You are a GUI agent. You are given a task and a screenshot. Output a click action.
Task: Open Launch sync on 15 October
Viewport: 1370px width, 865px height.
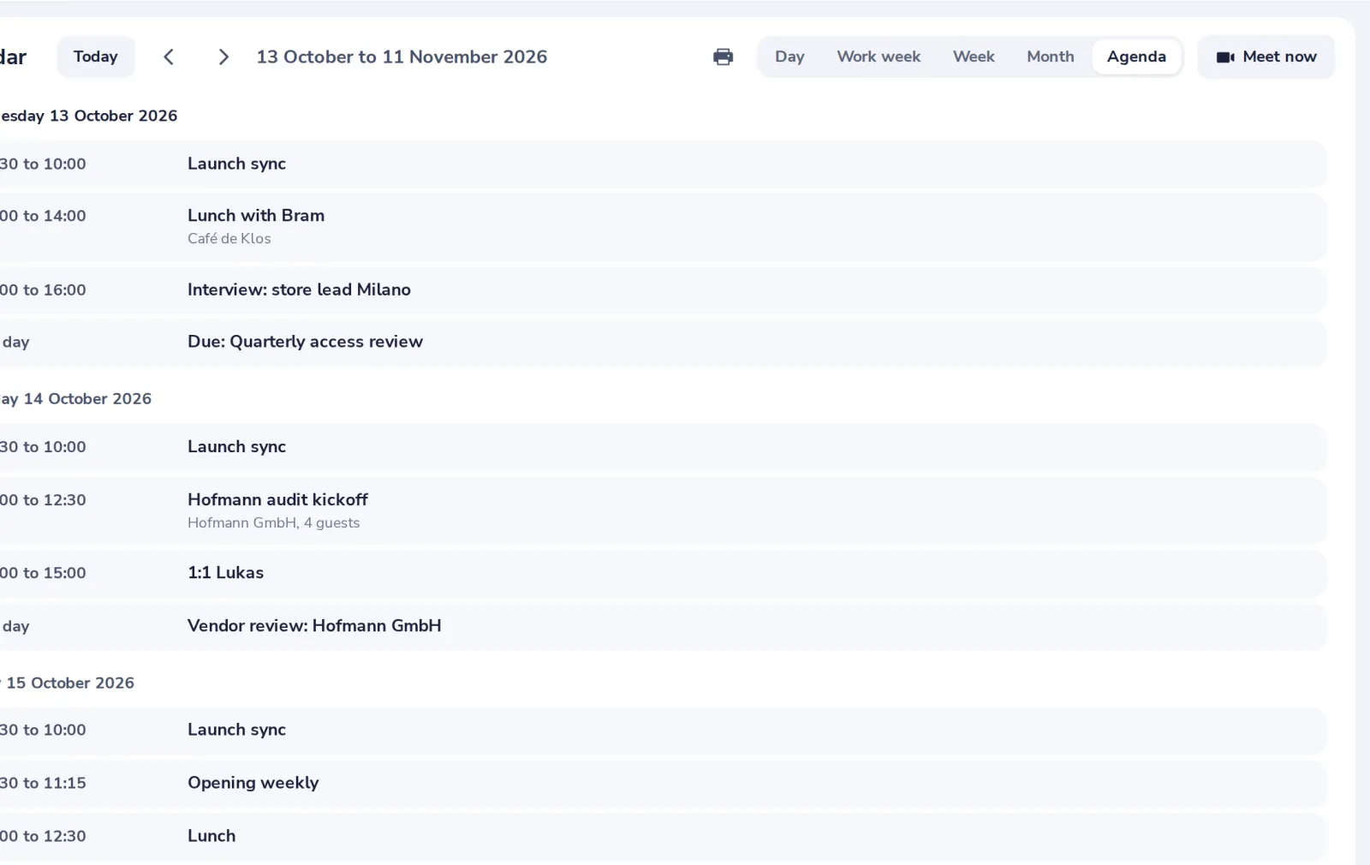click(x=663, y=731)
